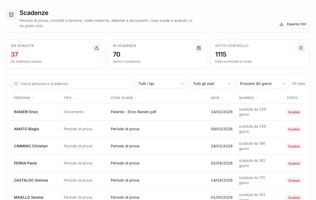Screen dimensions: 316x200
Task: Click the date 29/03/2026
Action: 222,146
